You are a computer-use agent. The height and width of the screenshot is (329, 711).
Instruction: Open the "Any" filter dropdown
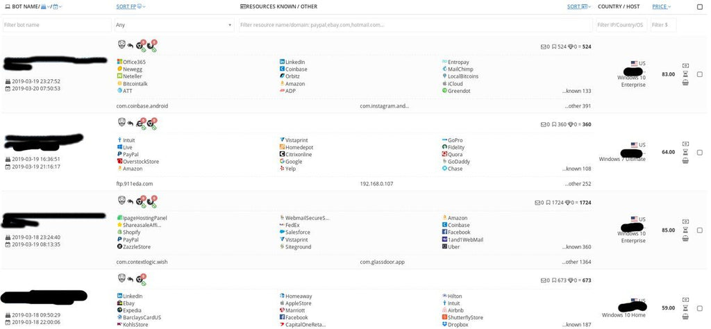(174, 25)
